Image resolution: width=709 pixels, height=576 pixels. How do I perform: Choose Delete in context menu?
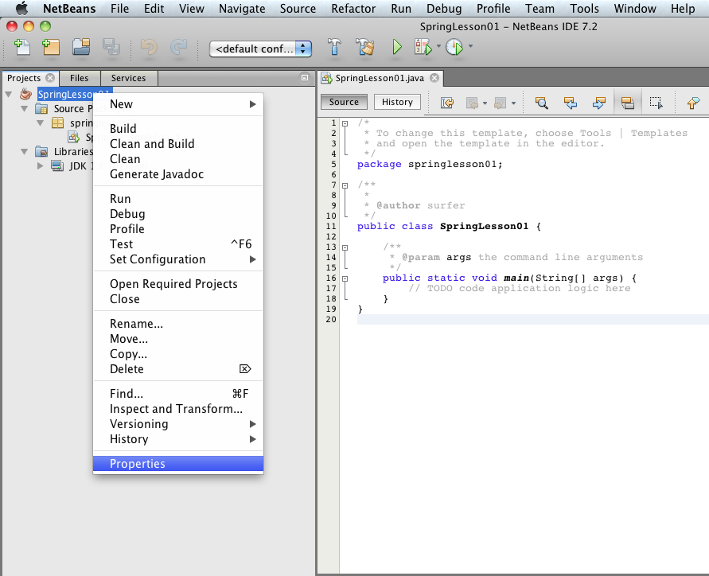pos(178,369)
